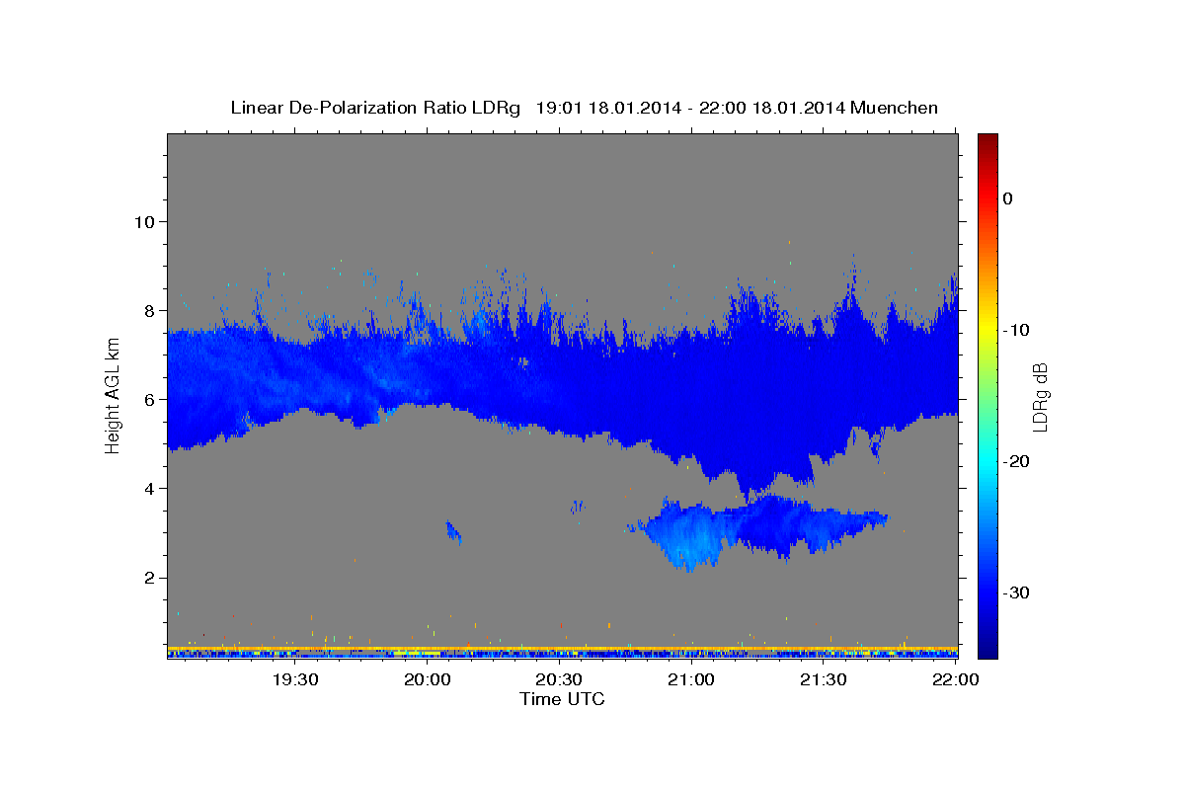
Task: Click the -20 dB colorbar tick label
Action: pos(1016,461)
